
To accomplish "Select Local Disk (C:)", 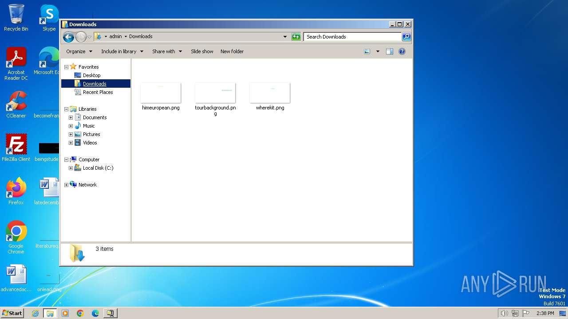I will pos(98,168).
